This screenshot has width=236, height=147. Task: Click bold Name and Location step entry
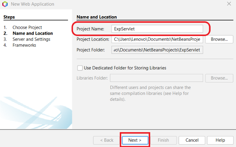[32, 33]
